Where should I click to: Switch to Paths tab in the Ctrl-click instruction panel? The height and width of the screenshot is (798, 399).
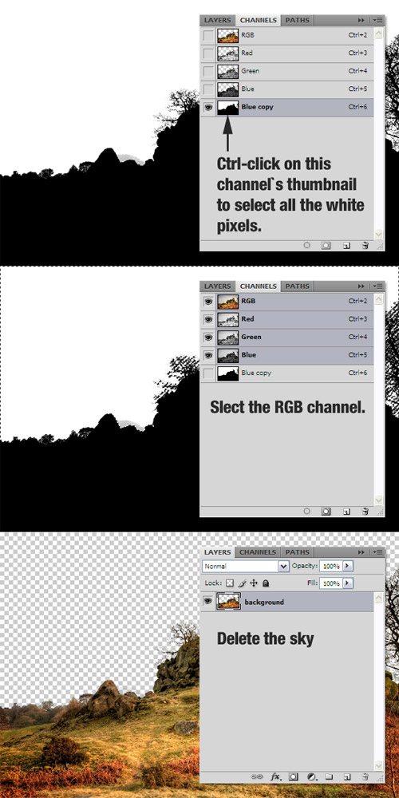(x=297, y=21)
